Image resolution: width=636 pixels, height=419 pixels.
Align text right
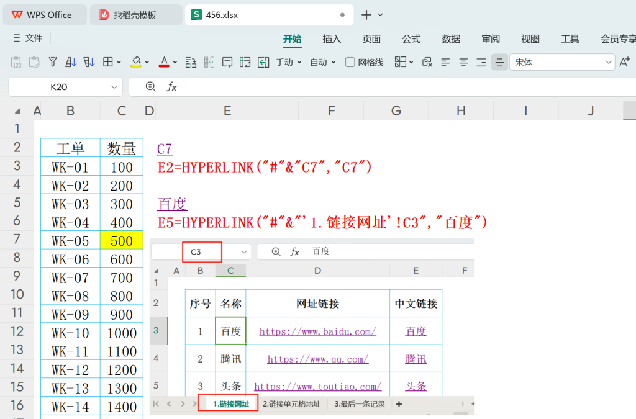[x=481, y=62]
